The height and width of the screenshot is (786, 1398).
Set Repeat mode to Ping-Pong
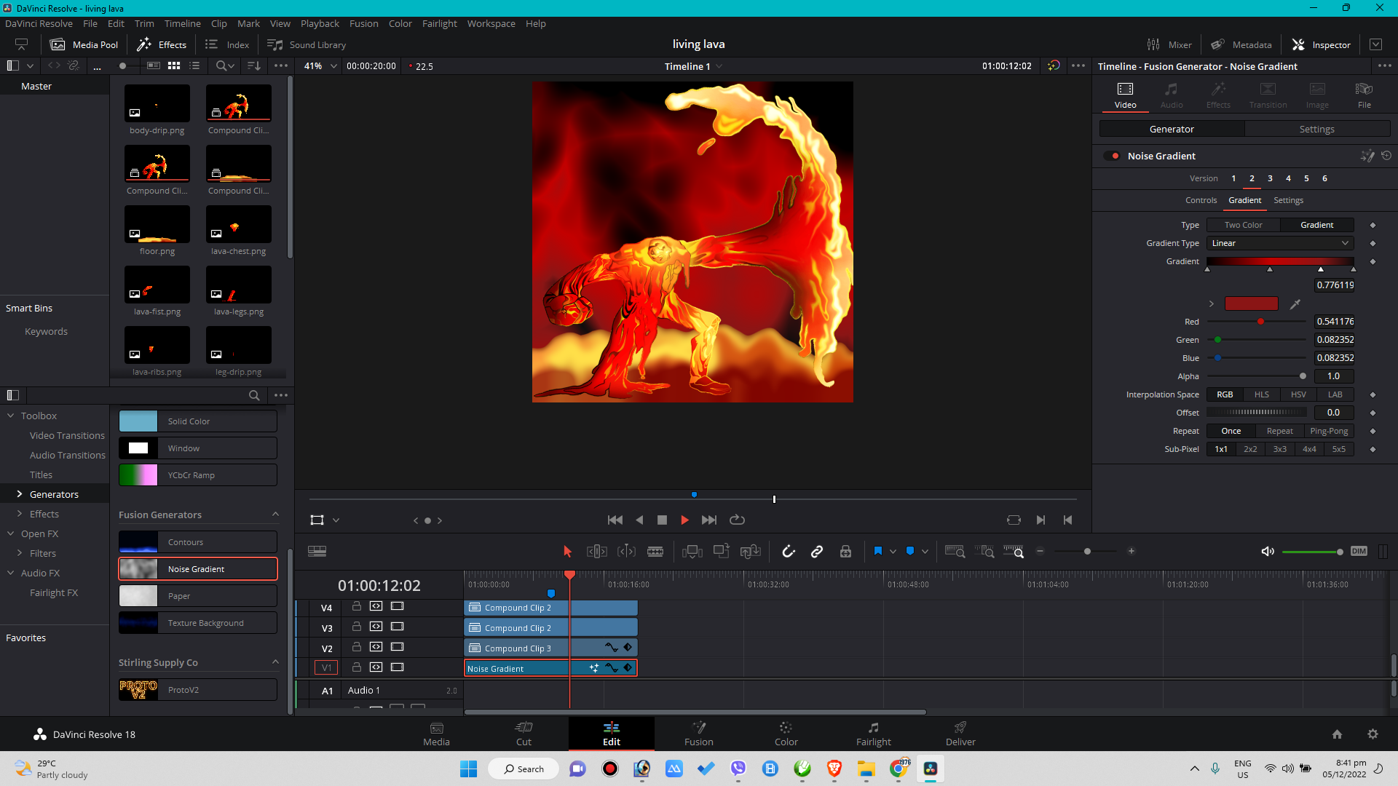pyautogui.click(x=1329, y=431)
